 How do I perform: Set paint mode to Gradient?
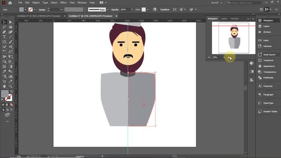(x=7, y=104)
